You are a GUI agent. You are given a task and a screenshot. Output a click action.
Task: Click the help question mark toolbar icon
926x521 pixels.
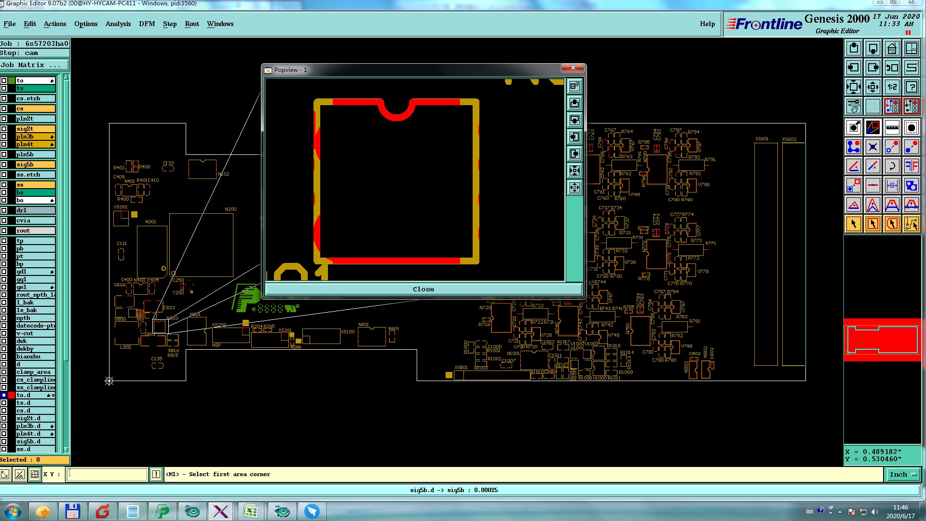[x=911, y=87]
